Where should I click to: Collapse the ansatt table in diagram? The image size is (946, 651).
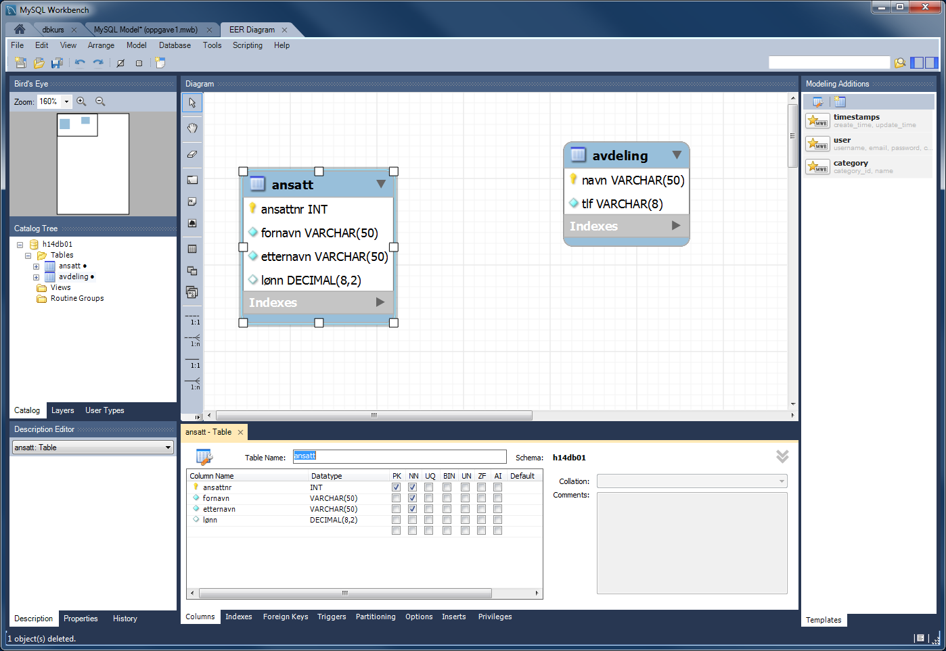tap(381, 184)
